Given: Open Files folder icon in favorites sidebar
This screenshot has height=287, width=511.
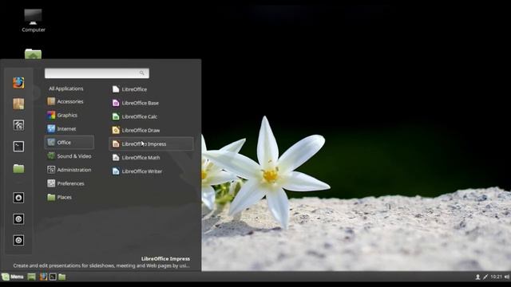Looking at the screenshot, I should (18, 168).
